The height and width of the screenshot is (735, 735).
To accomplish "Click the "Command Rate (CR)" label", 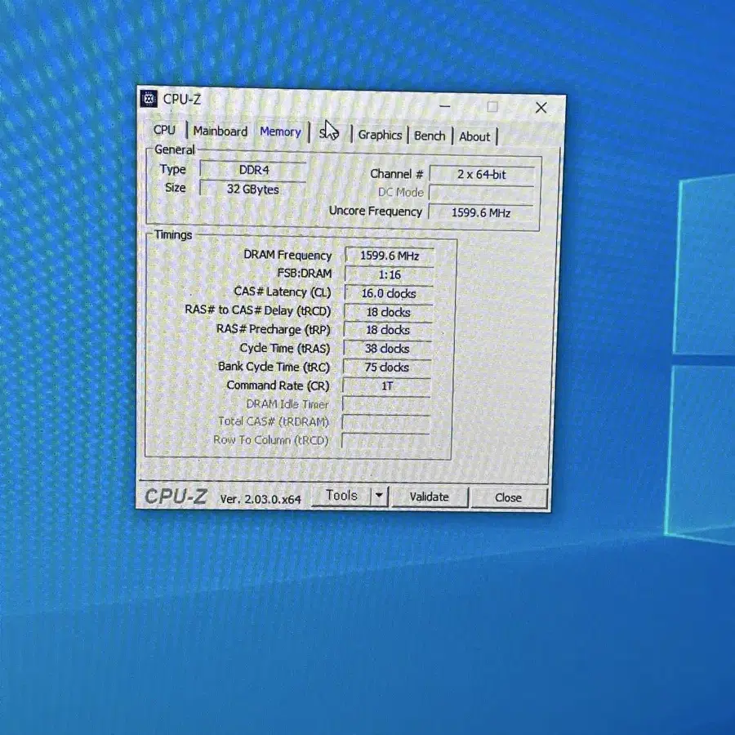I will [278, 385].
